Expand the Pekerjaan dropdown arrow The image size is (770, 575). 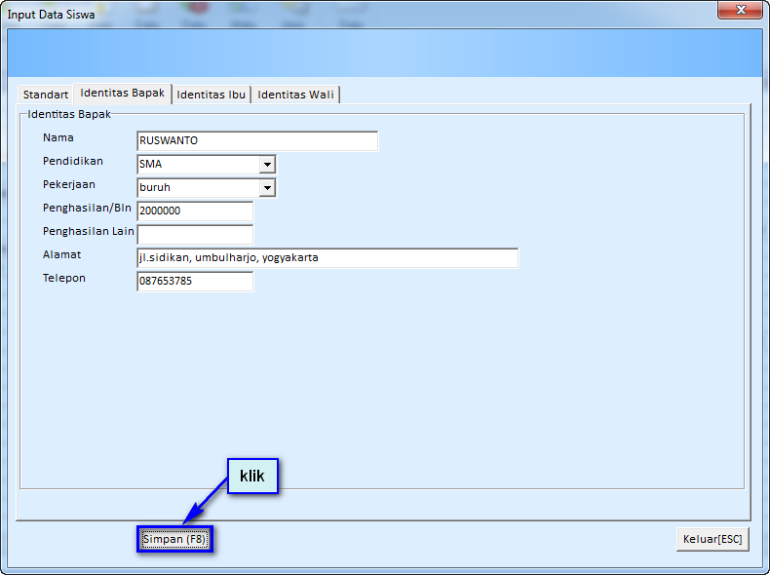267,188
